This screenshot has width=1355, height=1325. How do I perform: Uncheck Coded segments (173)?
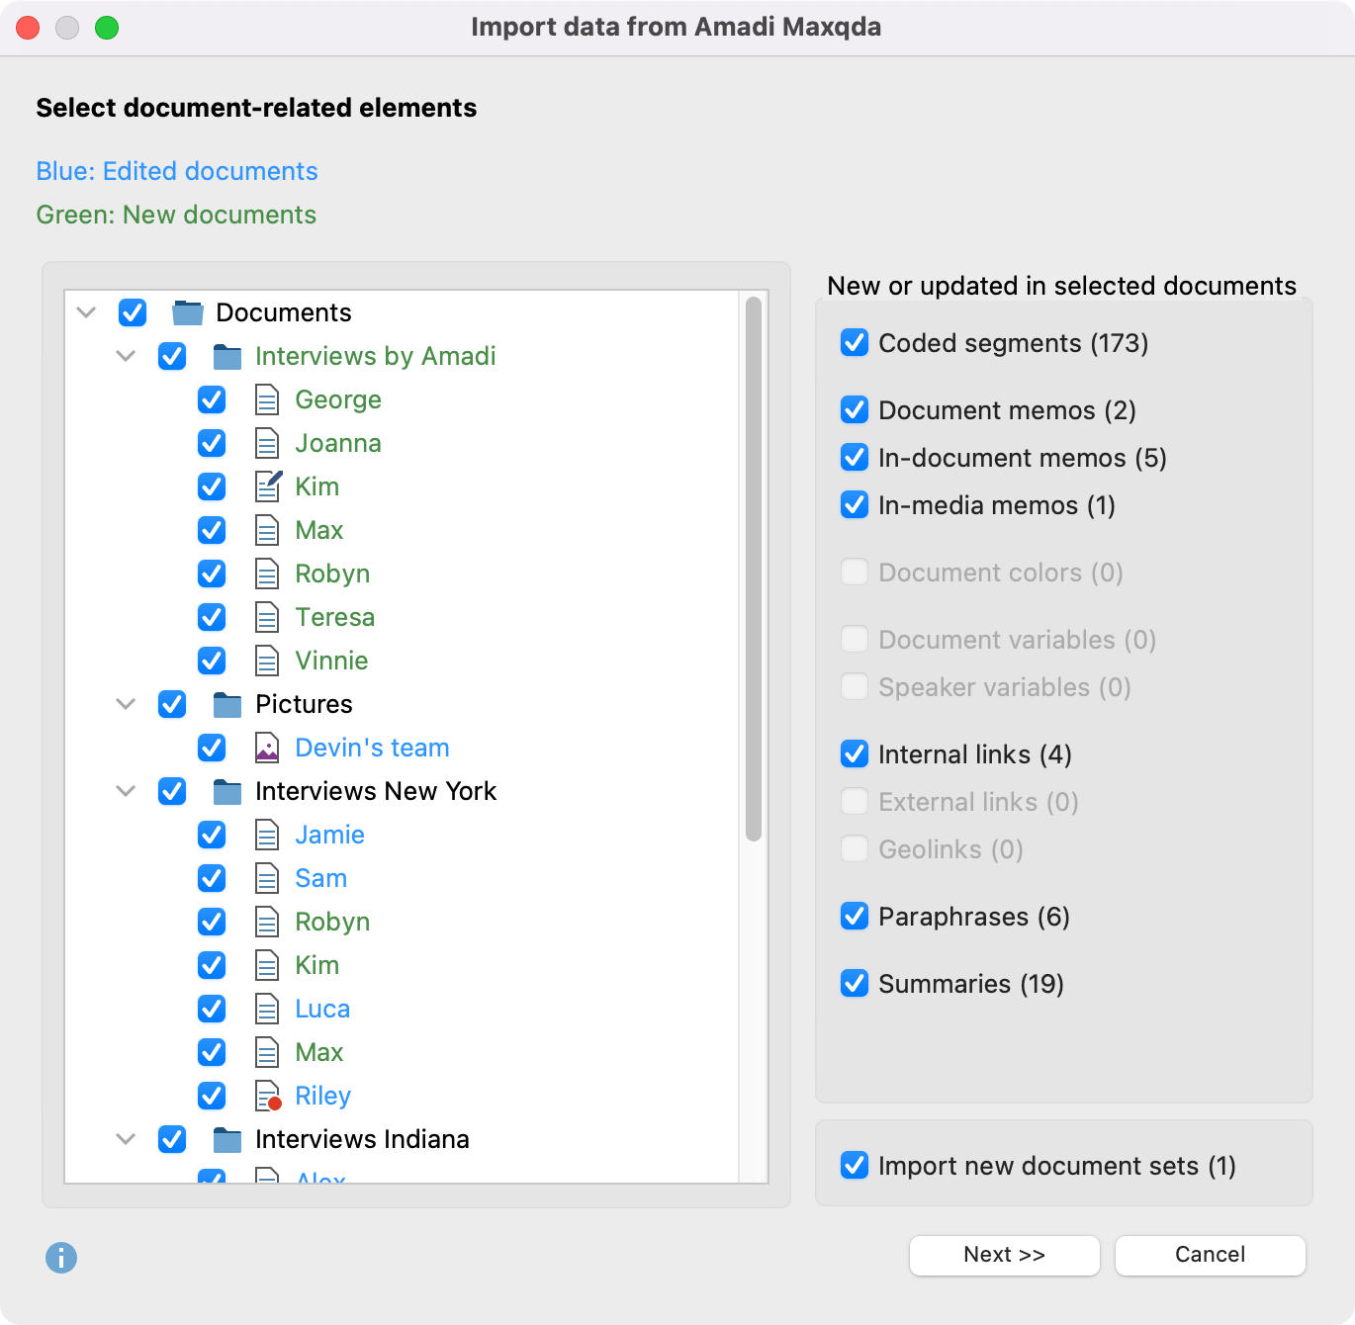tap(854, 343)
